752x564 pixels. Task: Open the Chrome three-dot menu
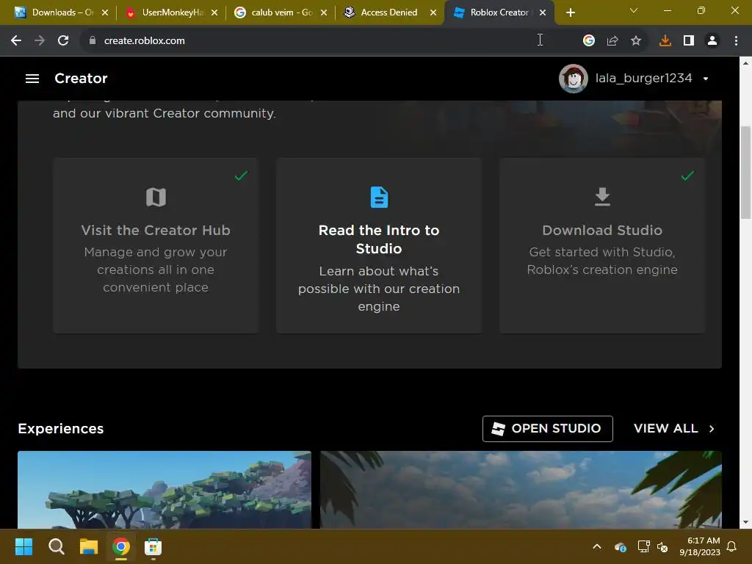point(736,41)
